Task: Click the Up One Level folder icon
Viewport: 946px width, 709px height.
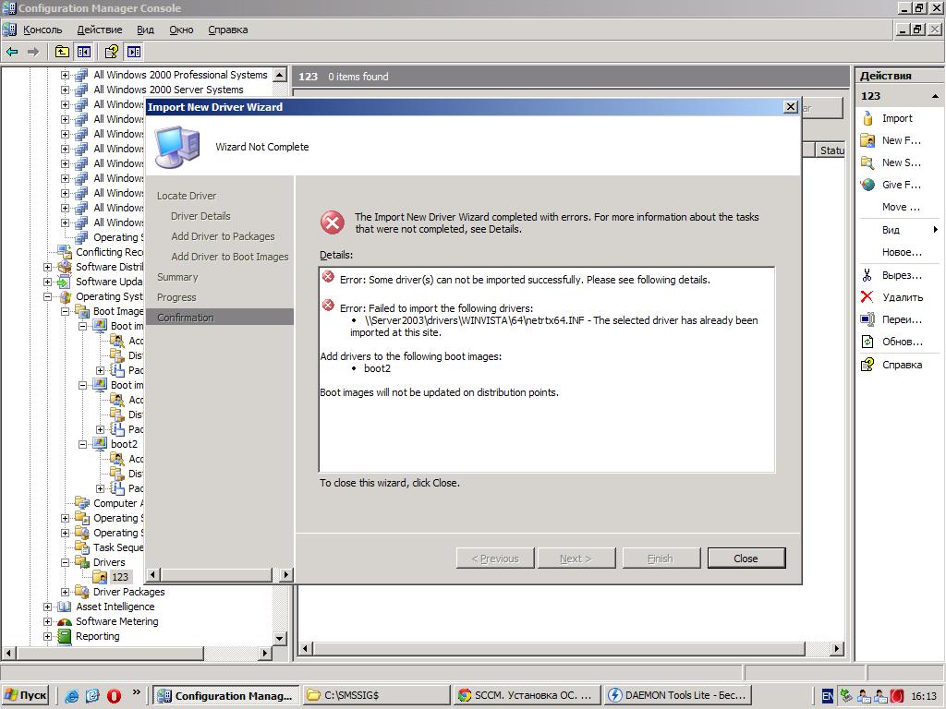Action: click(x=62, y=52)
